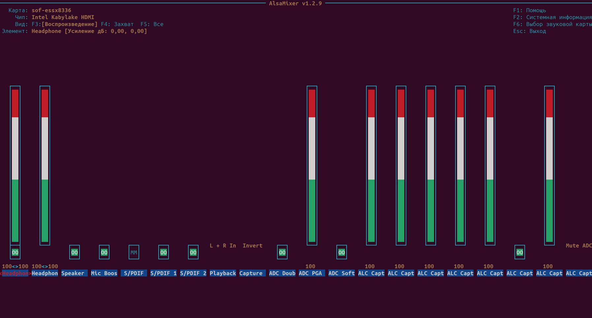Click the ADC PGA volume bar
The width and height of the screenshot is (592, 318).
coord(312,165)
